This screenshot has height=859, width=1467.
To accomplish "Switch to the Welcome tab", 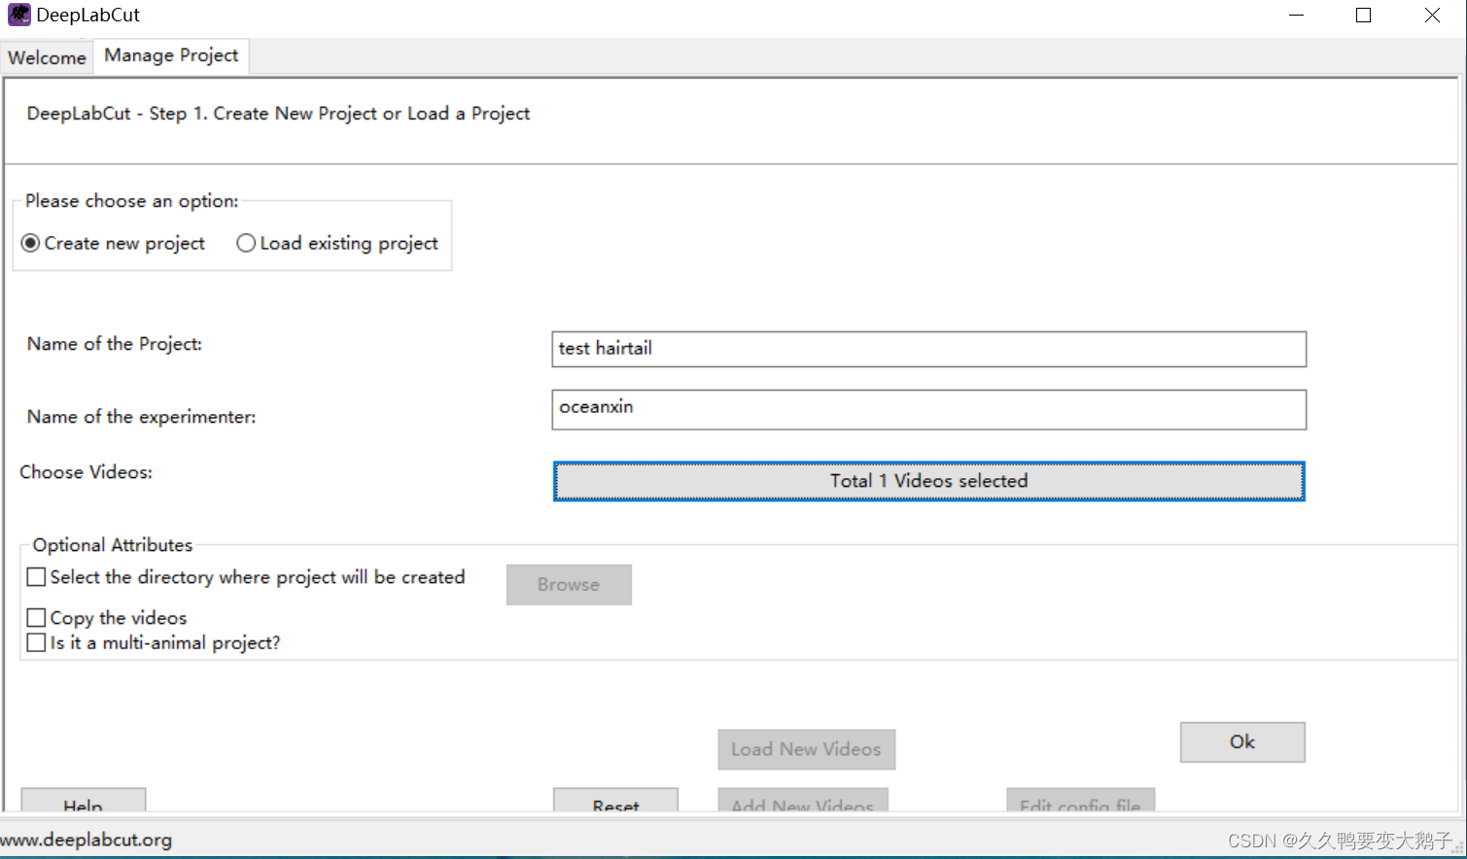I will pos(47,57).
